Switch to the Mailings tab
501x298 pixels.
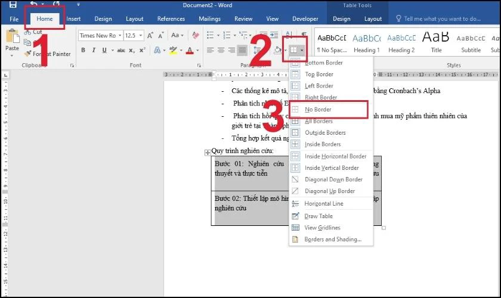tap(209, 19)
